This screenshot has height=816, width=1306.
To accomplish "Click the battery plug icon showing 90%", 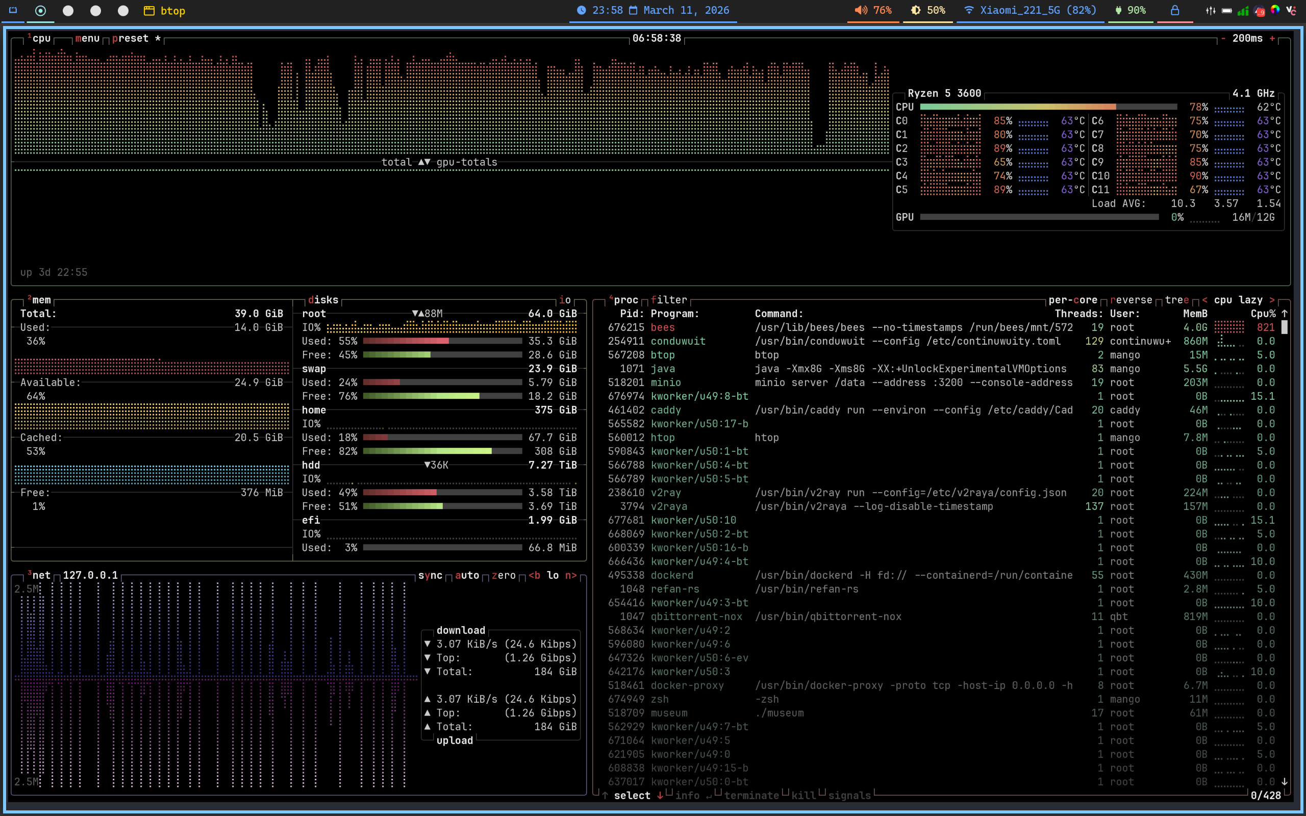I will point(1118,10).
